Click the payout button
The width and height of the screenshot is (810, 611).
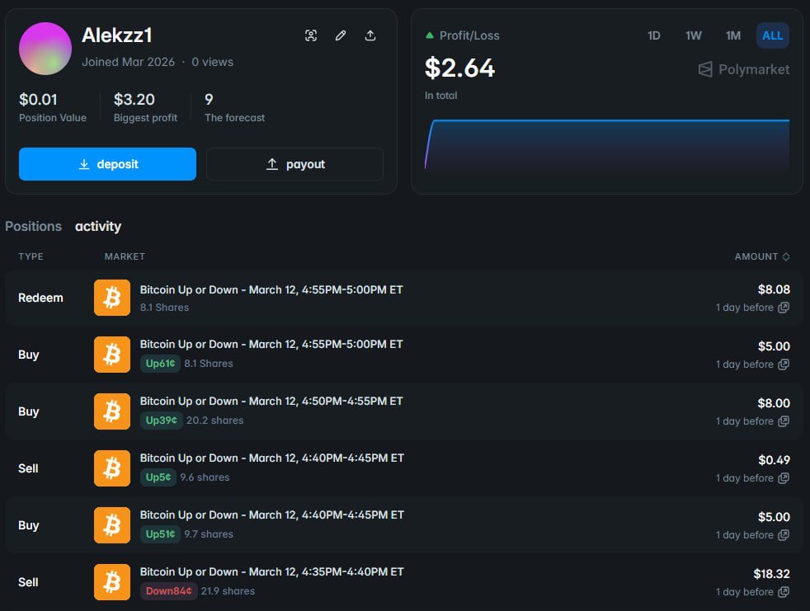pos(295,164)
